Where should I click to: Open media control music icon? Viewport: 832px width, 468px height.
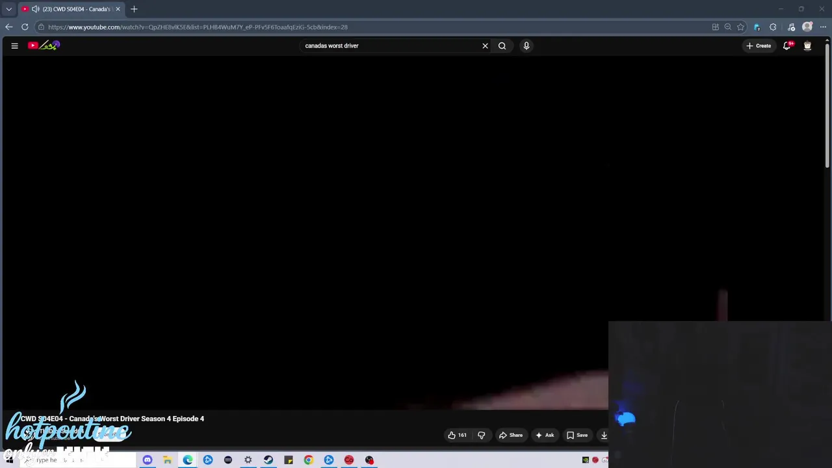pos(791,27)
